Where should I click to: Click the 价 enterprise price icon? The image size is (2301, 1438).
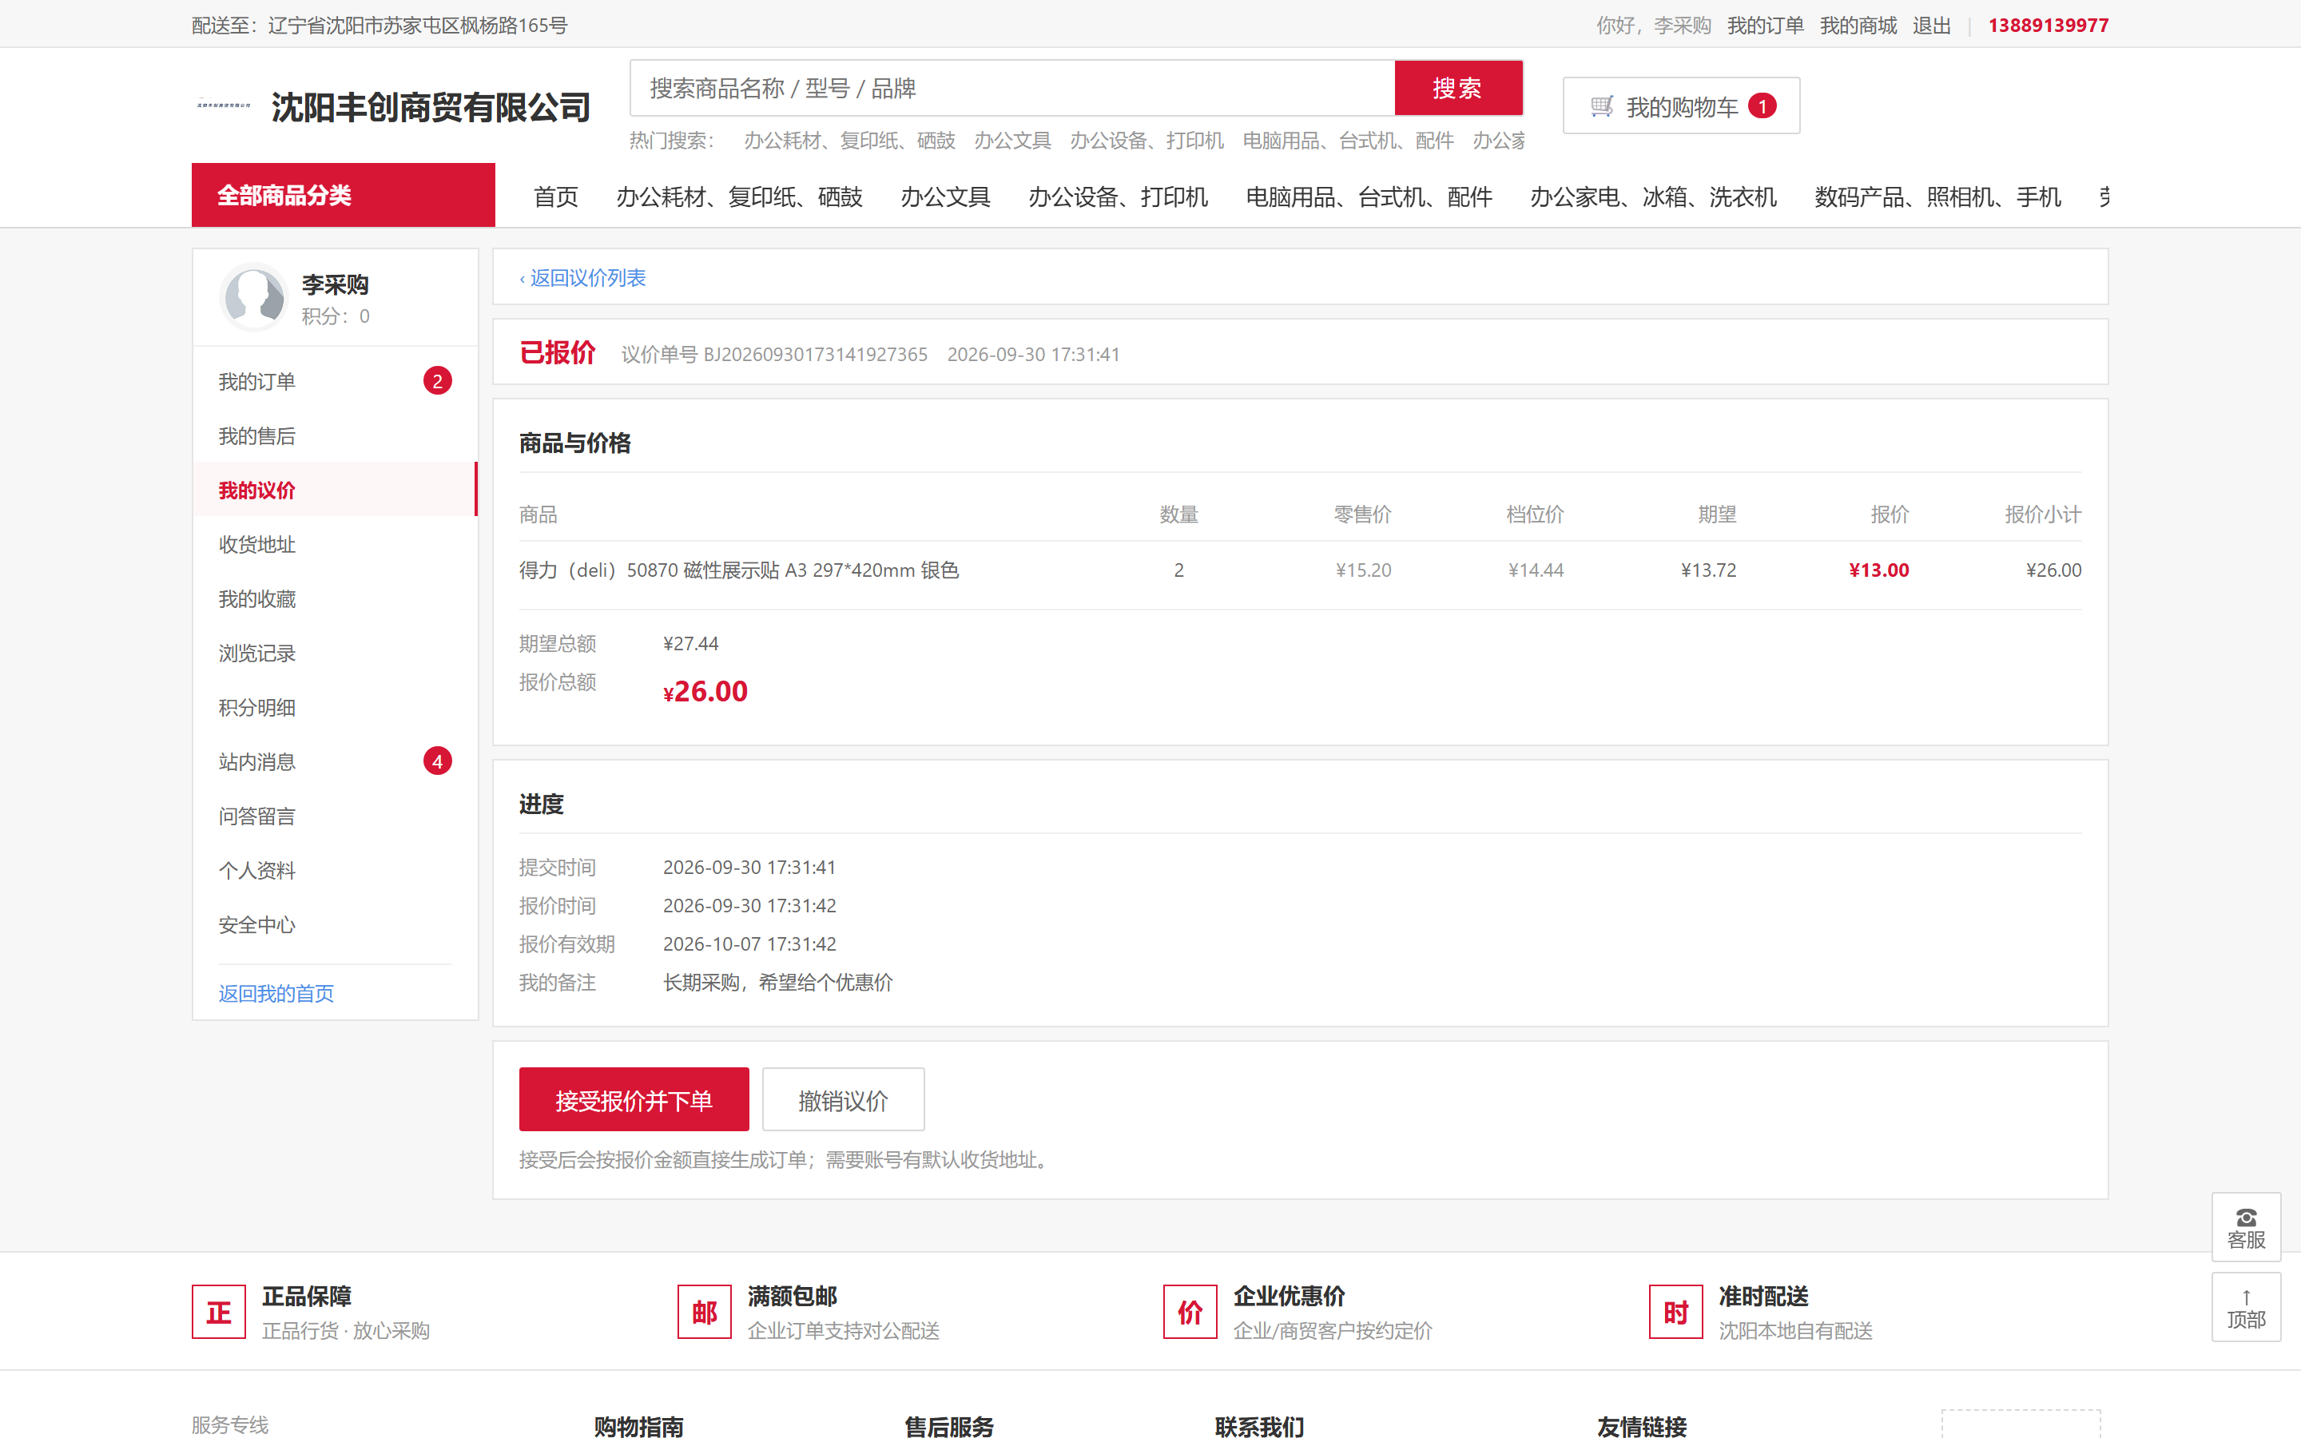[1190, 1312]
